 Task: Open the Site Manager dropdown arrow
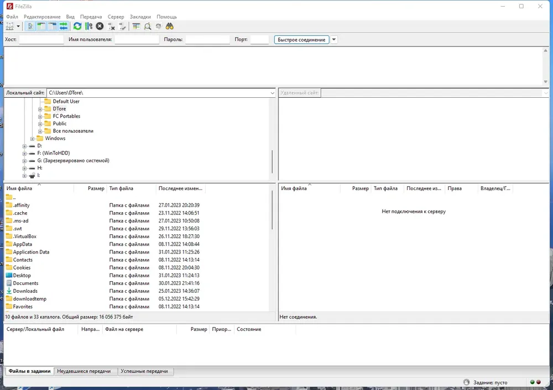pyautogui.click(x=18, y=27)
